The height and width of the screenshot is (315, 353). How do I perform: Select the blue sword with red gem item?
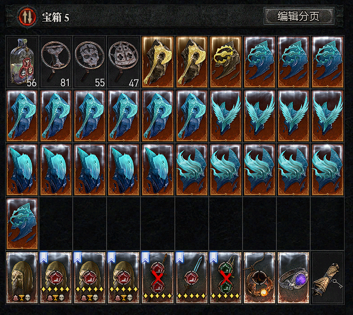[192, 278]
